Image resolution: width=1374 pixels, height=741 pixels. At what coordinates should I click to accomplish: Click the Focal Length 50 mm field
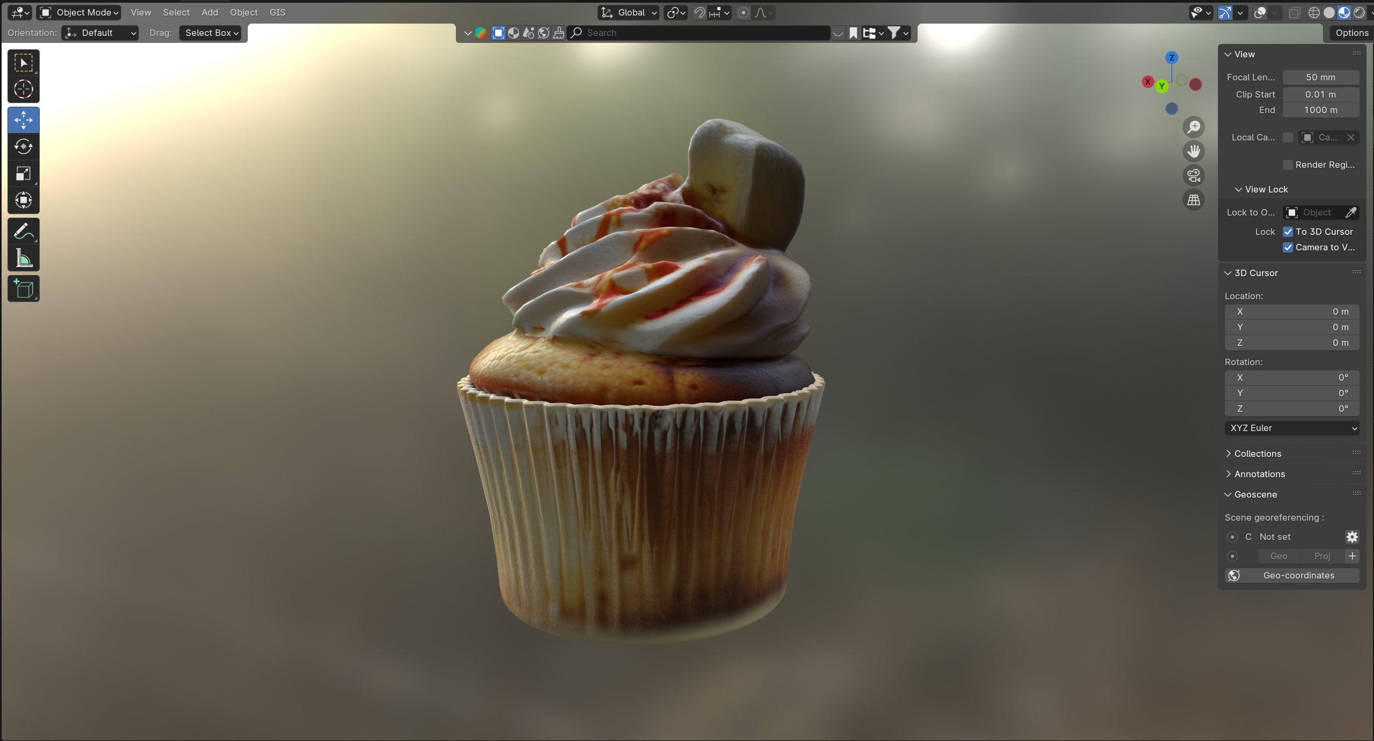tap(1320, 77)
